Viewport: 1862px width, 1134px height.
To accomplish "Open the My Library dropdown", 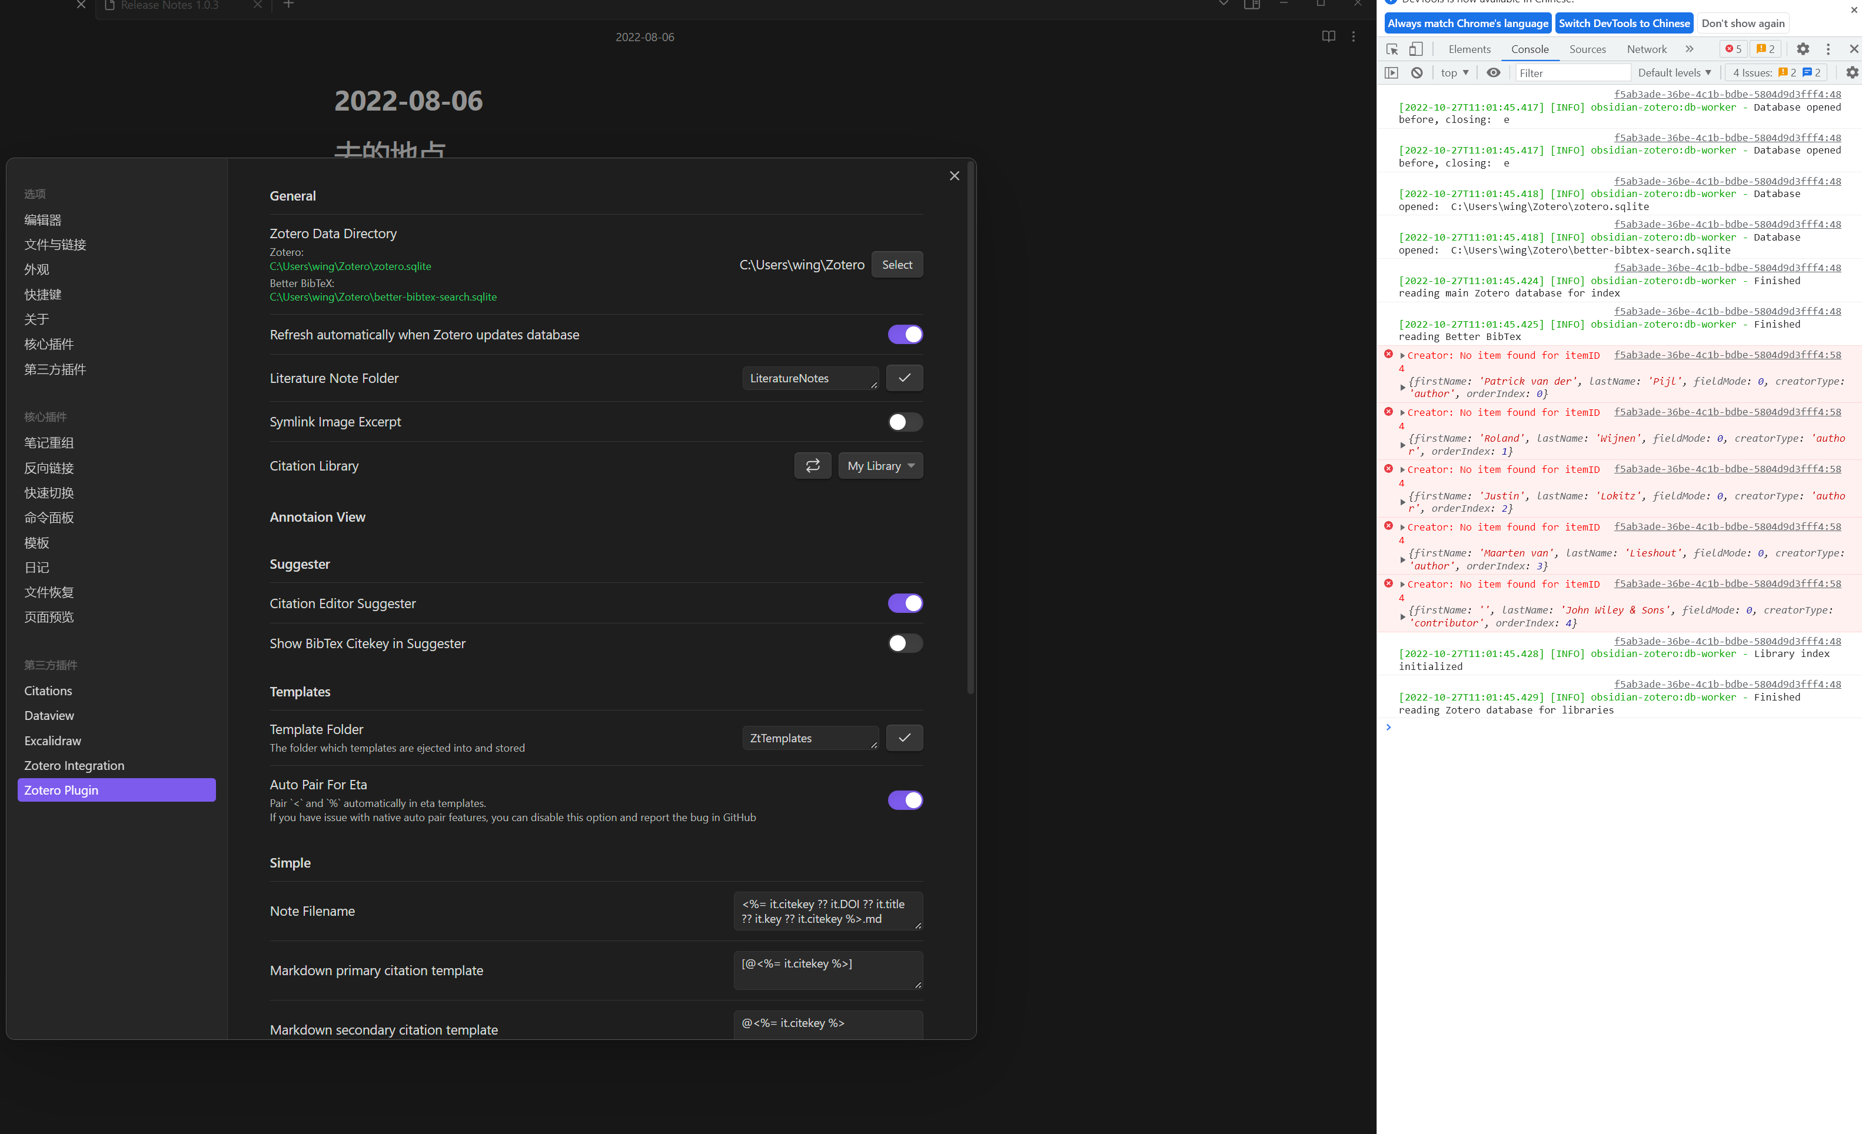I will click(x=880, y=465).
